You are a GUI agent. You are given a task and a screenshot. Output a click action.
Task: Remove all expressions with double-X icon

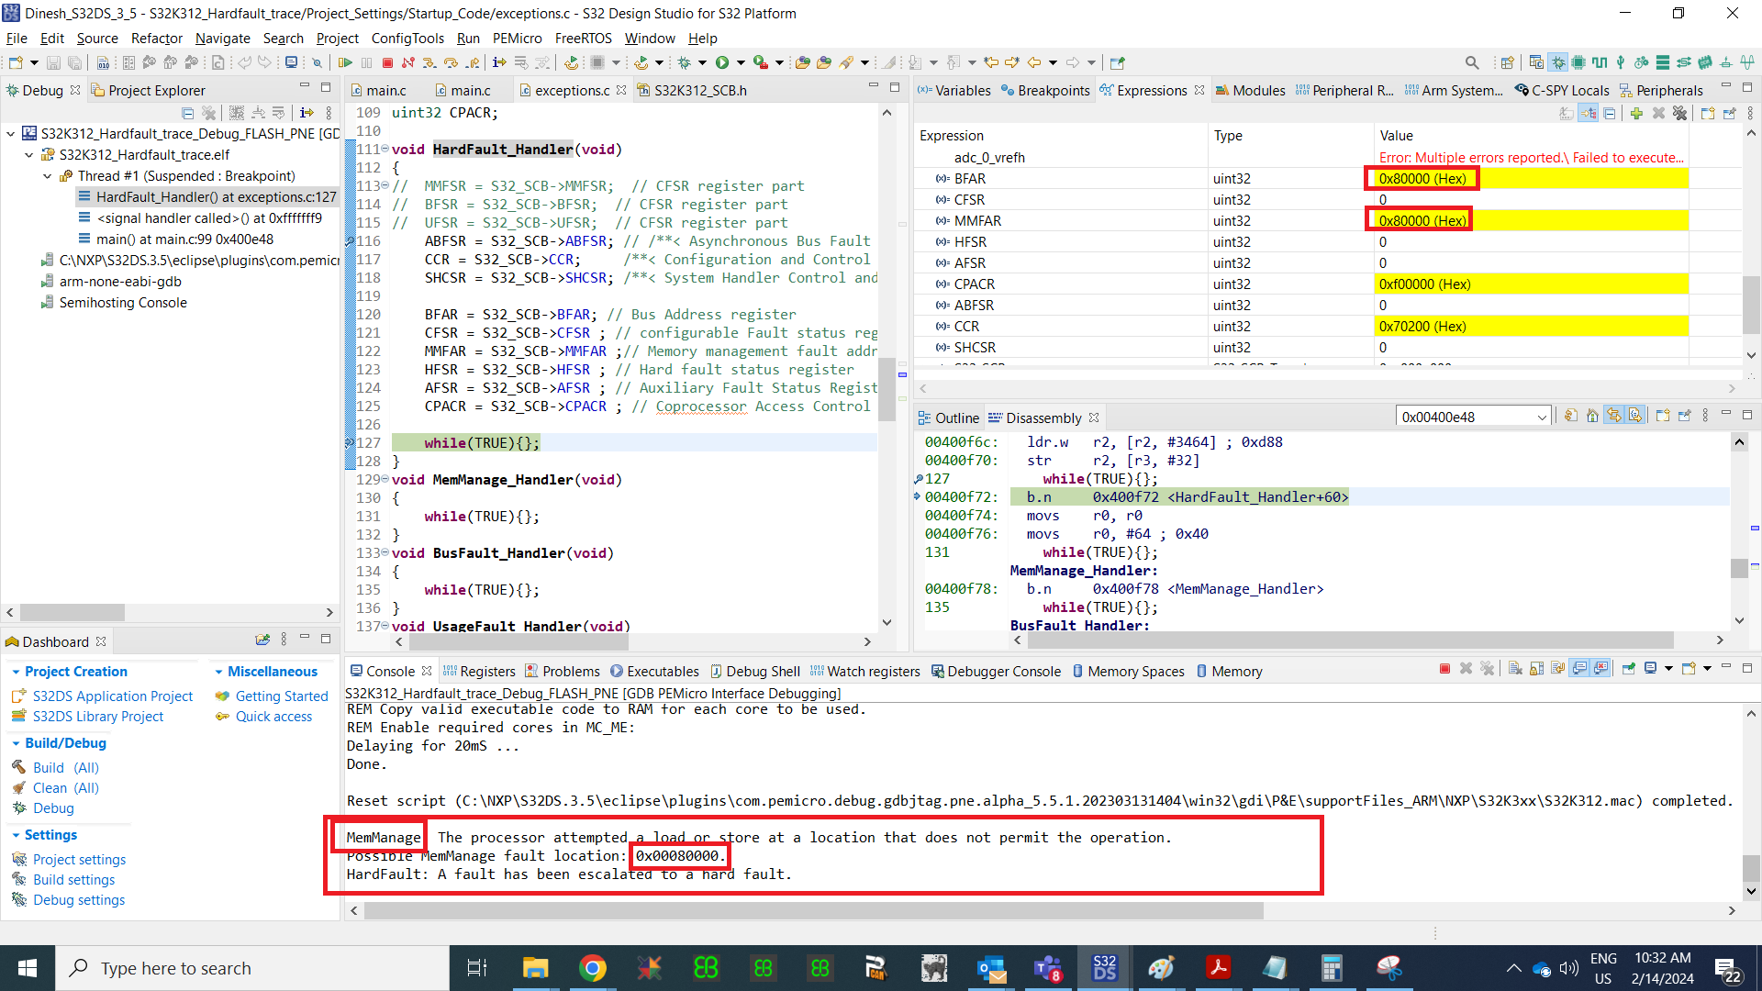click(1679, 113)
